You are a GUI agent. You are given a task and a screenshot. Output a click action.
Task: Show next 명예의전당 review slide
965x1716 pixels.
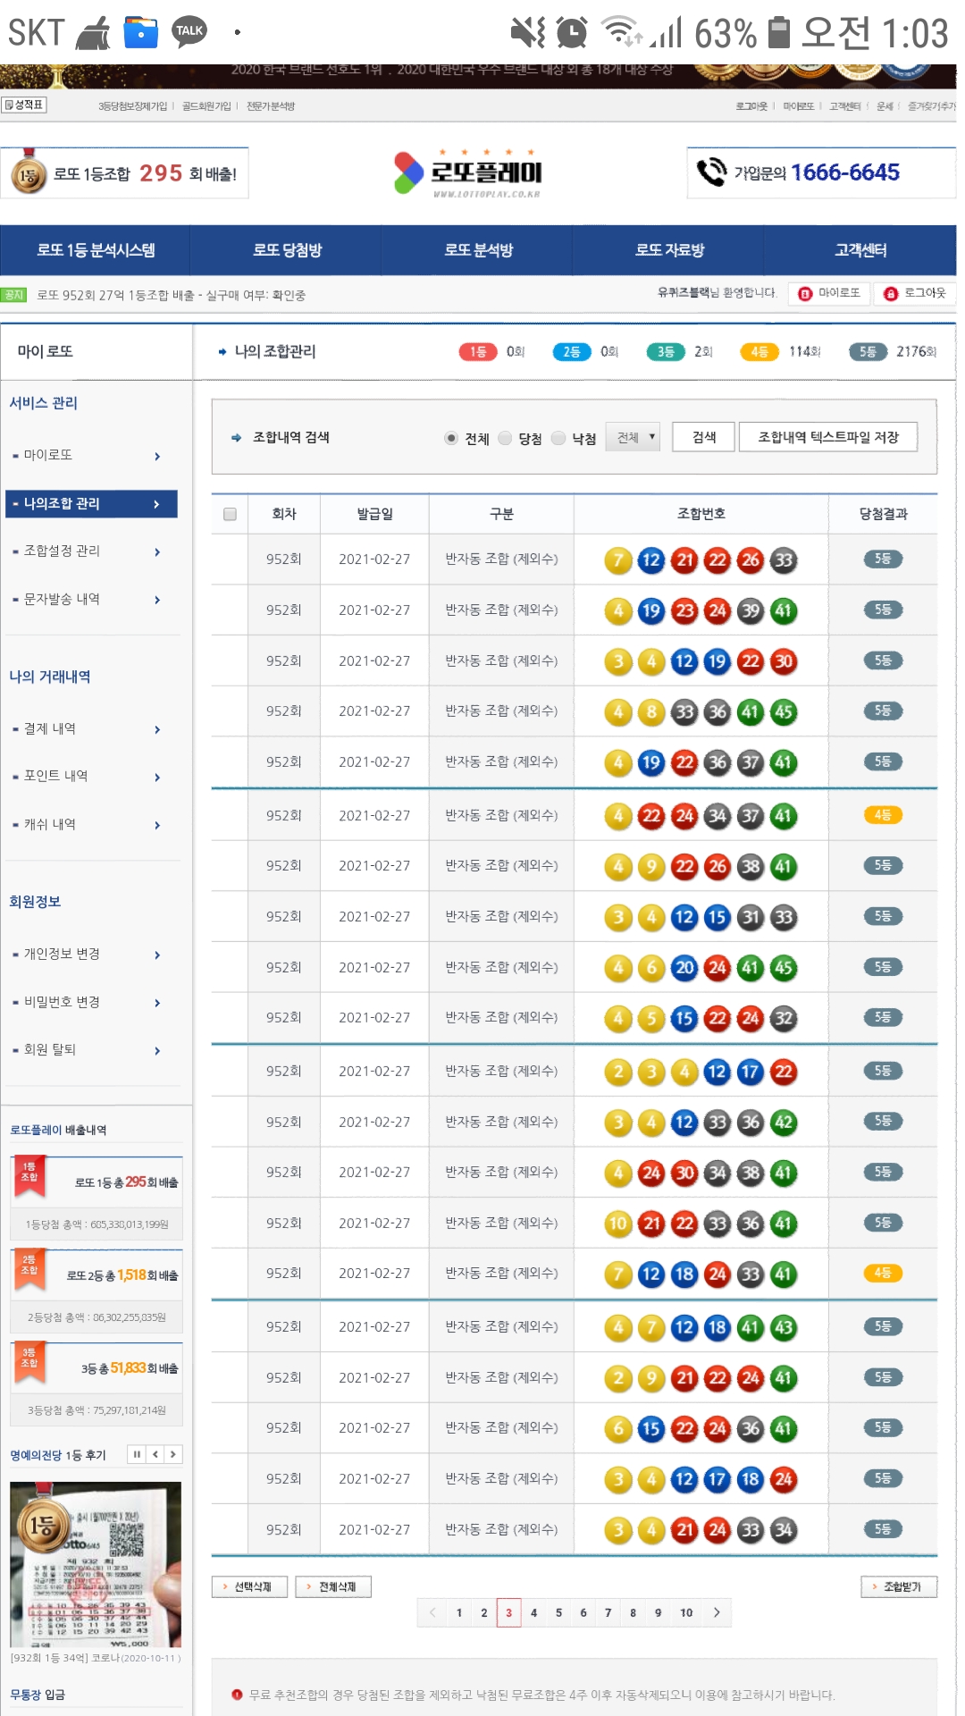173,1455
